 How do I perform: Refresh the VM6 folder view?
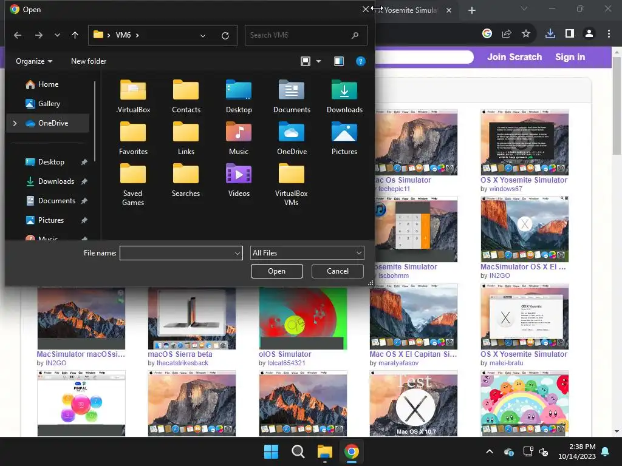[225, 36]
